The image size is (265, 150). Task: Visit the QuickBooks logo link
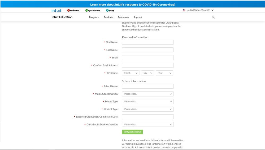[93, 10]
